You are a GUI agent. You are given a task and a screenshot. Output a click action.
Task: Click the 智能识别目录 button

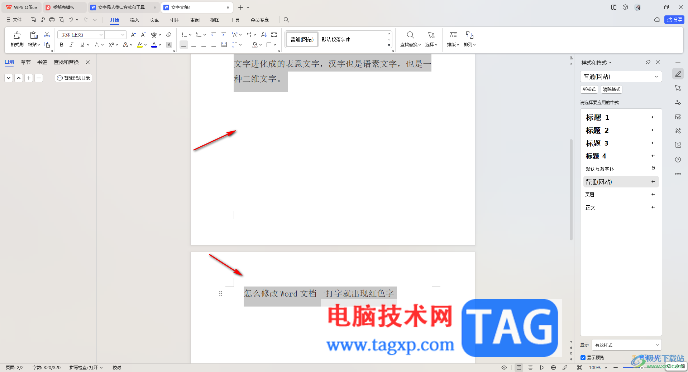(x=73, y=78)
